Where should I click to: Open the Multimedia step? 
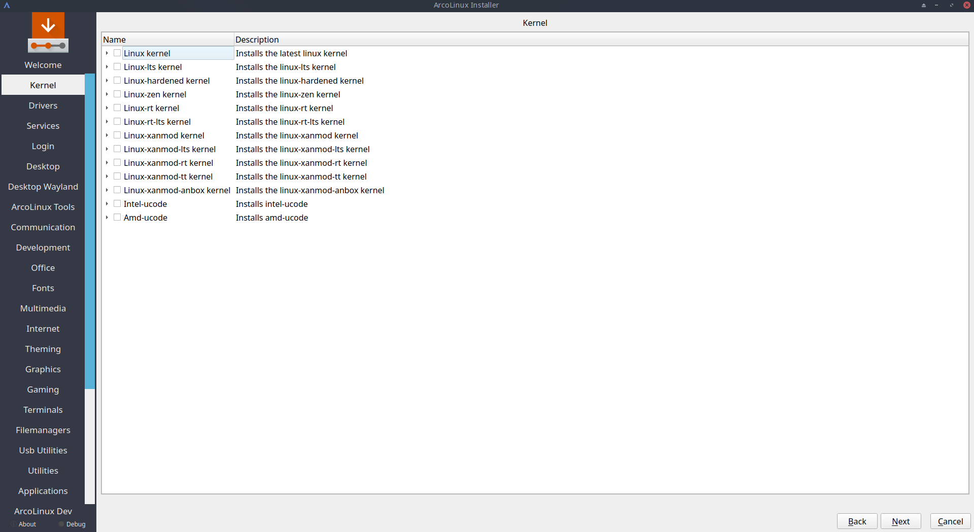(43, 308)
